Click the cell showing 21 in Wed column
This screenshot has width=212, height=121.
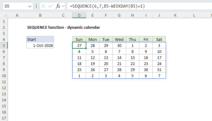click(119, 64)
